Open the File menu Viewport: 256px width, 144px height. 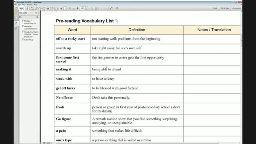point(16,5)
